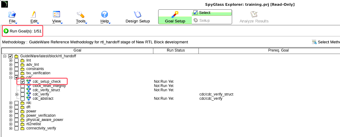340x137 pixels.
Task: Expand the lint tree node
Action: (11, 60)
